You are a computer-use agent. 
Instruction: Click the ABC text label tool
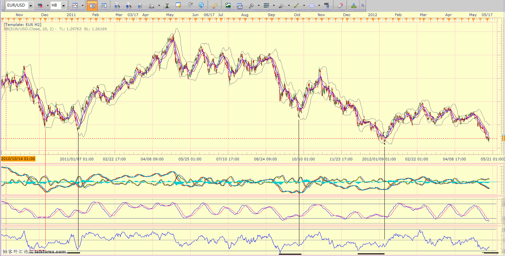[x=327, y=6]
